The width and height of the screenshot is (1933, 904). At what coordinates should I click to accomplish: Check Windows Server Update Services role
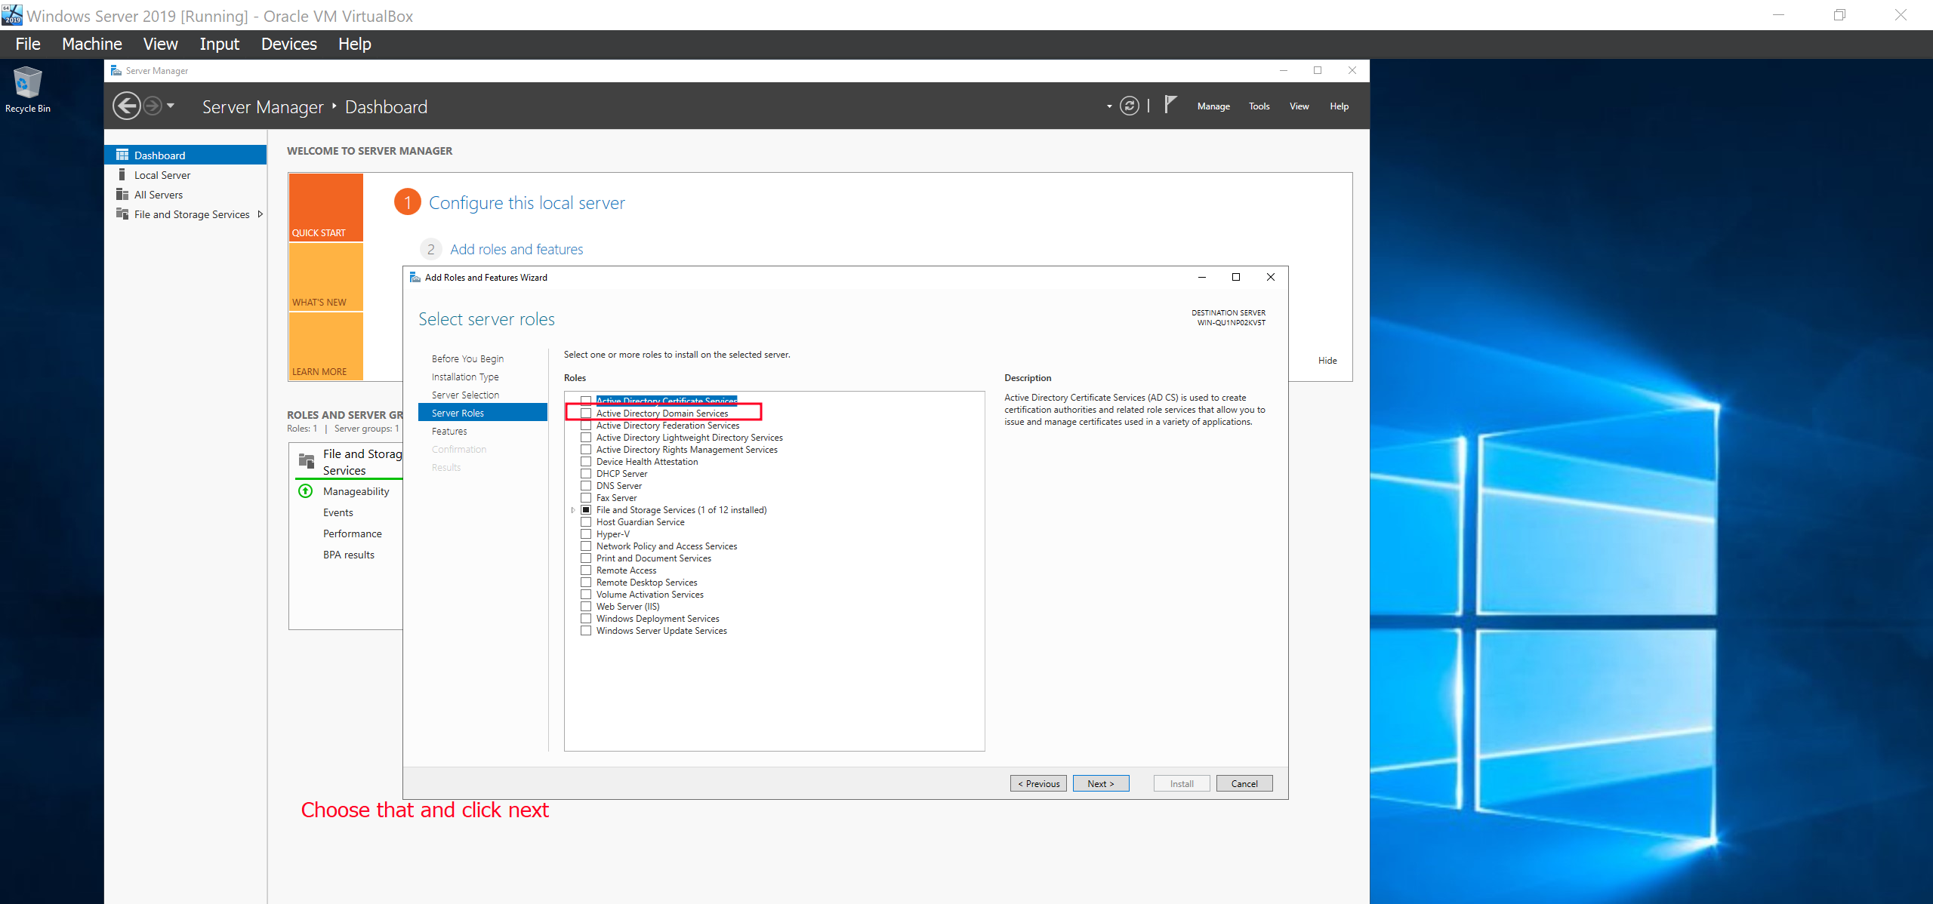(586, 630)
